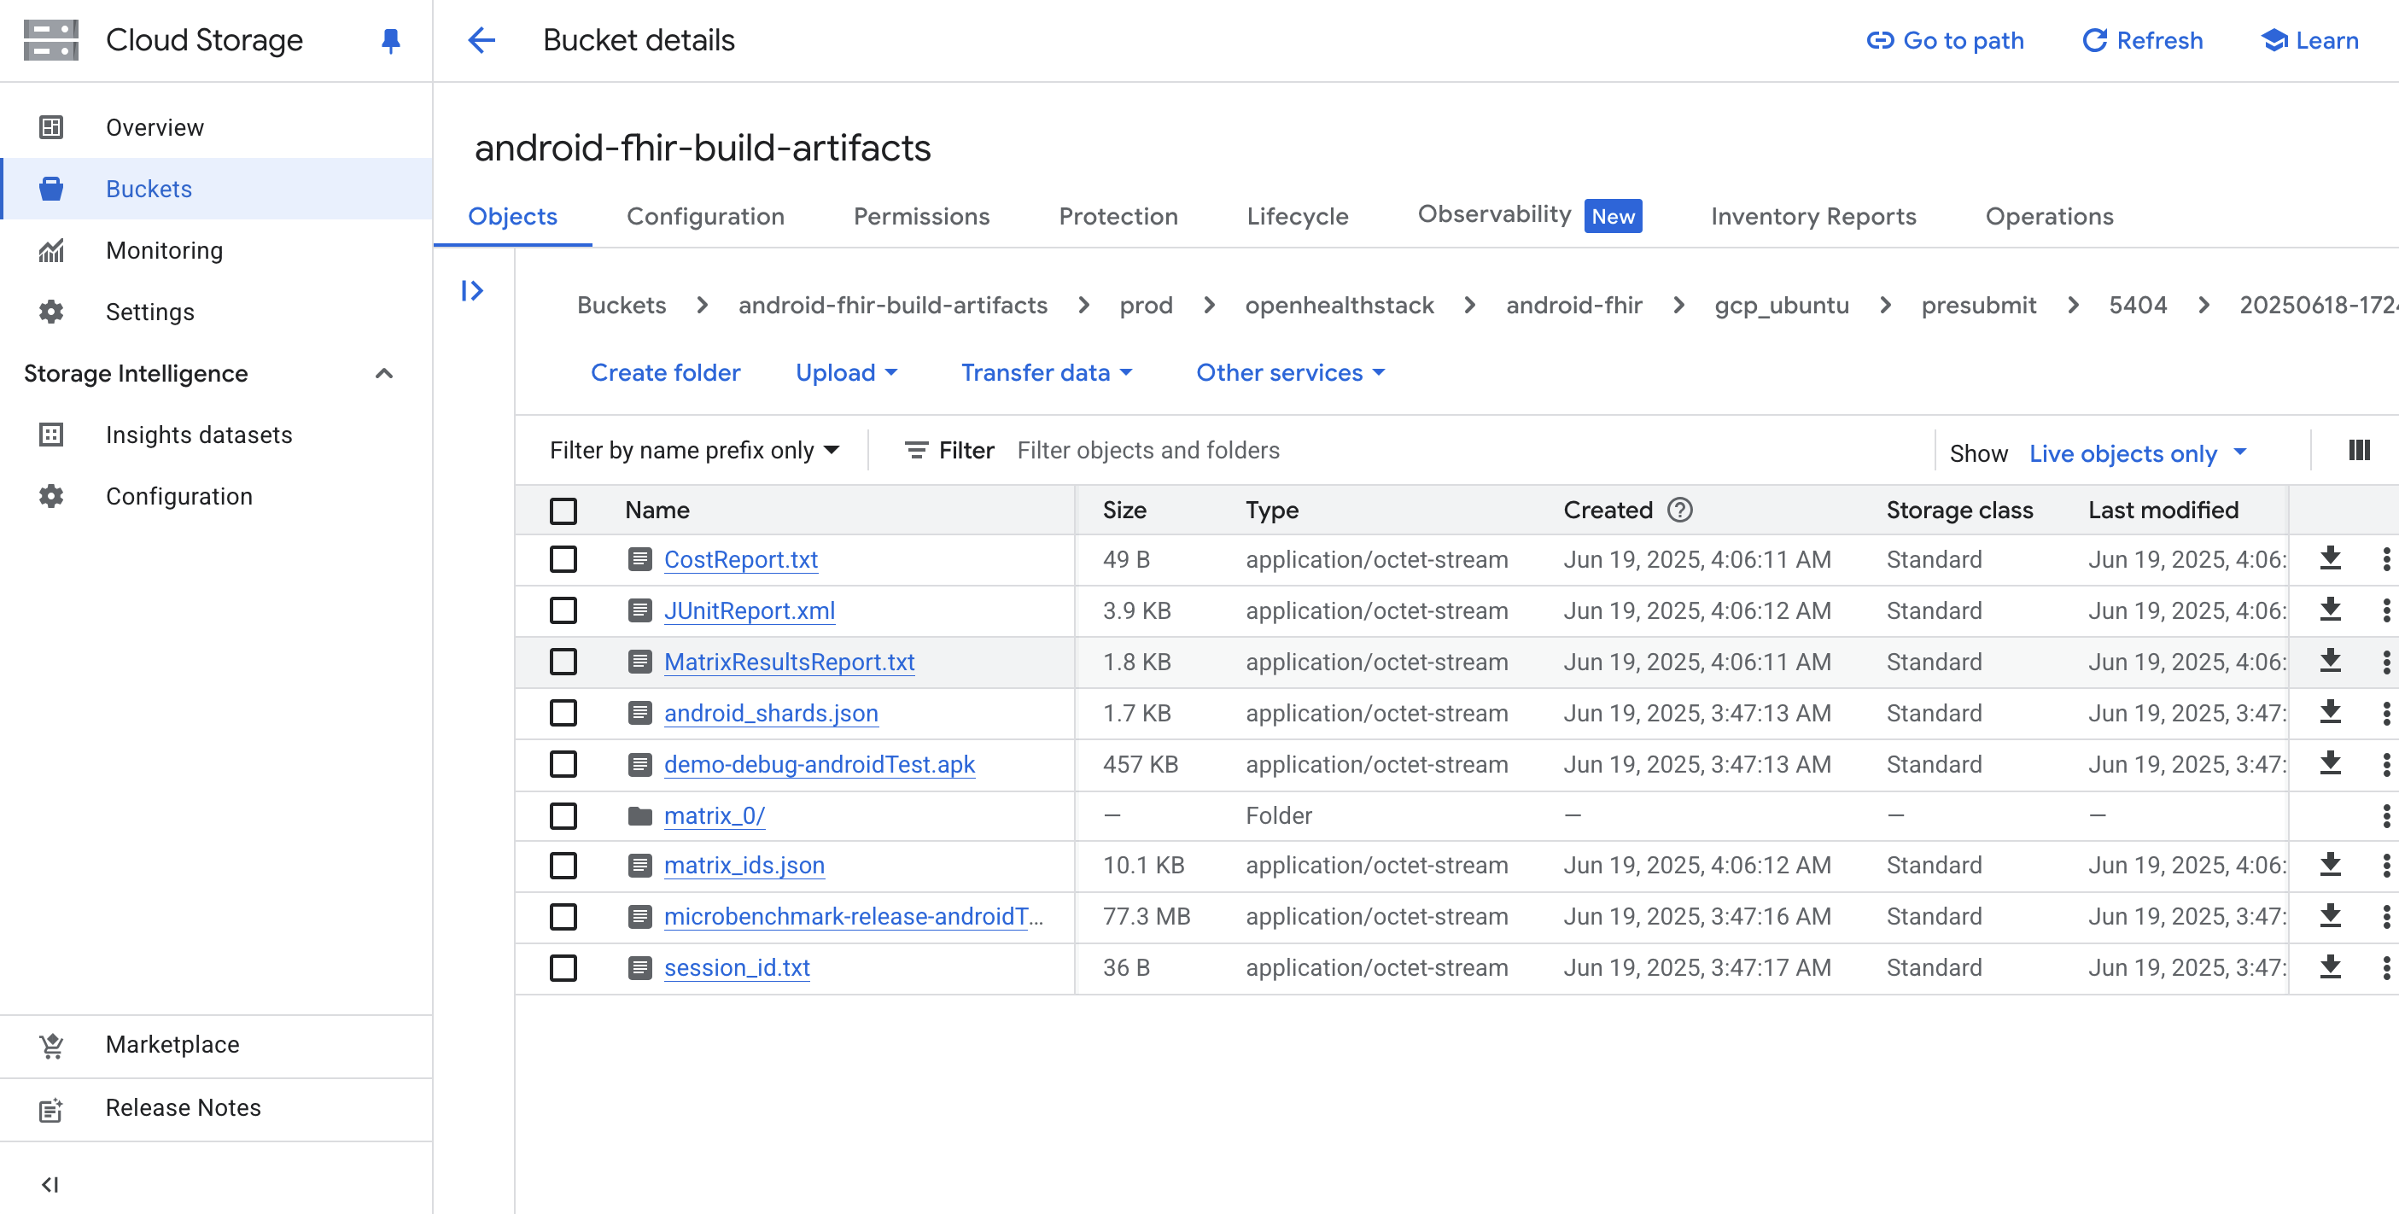Select all objects with header checkbox
Image resolution: width=2399 pixels, height=1214 pixels.
coord(563,511)
